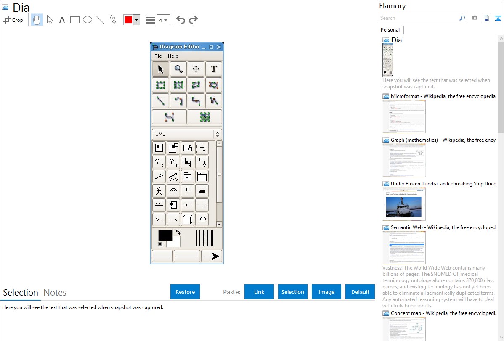Open the Personal tab in Flamory panel
The width and height of the screenshot is (504, 341).
(390, 30)
